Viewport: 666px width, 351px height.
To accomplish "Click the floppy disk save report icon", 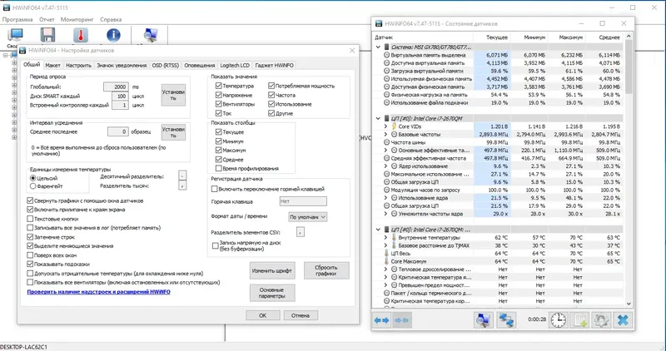I will tap(47, 35).
